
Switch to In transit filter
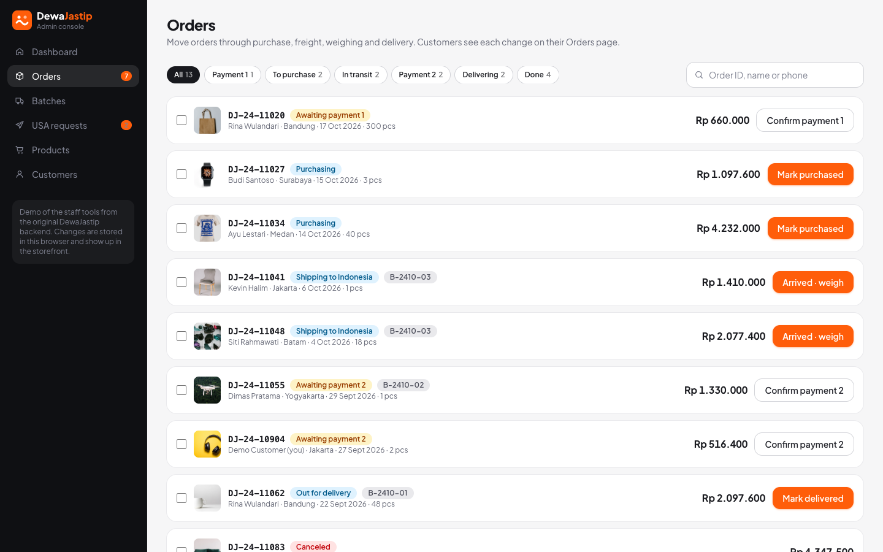(x=361, y=75)
